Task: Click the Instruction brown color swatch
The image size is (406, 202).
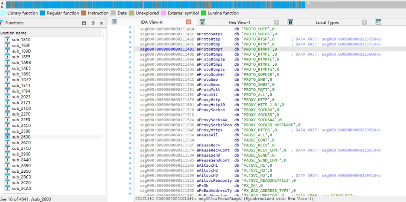Action: click(83, 13)
